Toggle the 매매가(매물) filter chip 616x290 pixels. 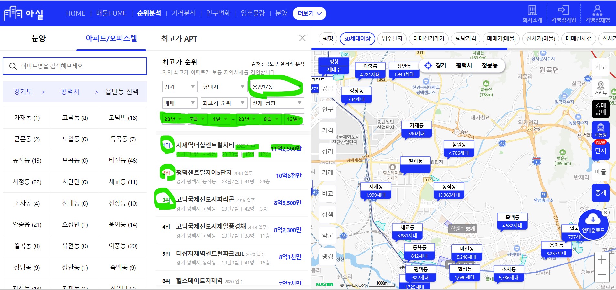501,39
